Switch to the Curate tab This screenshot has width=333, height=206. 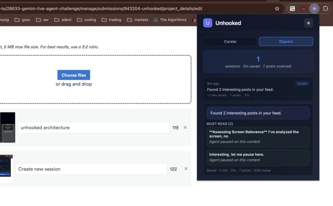[x=230, y=42]
